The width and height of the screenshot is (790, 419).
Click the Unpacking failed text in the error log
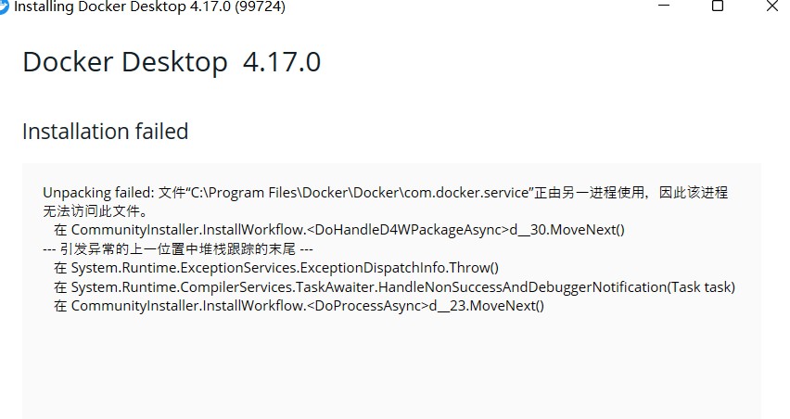[x=98, y=193]
